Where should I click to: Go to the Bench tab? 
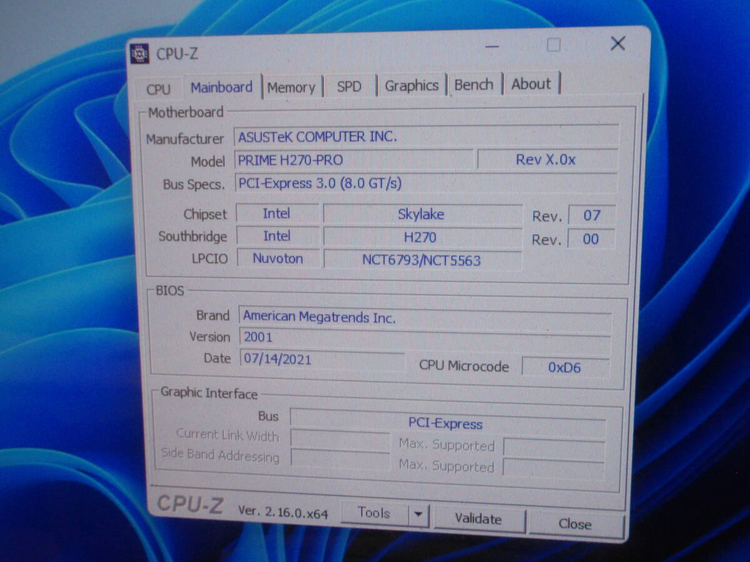point(474,84)
